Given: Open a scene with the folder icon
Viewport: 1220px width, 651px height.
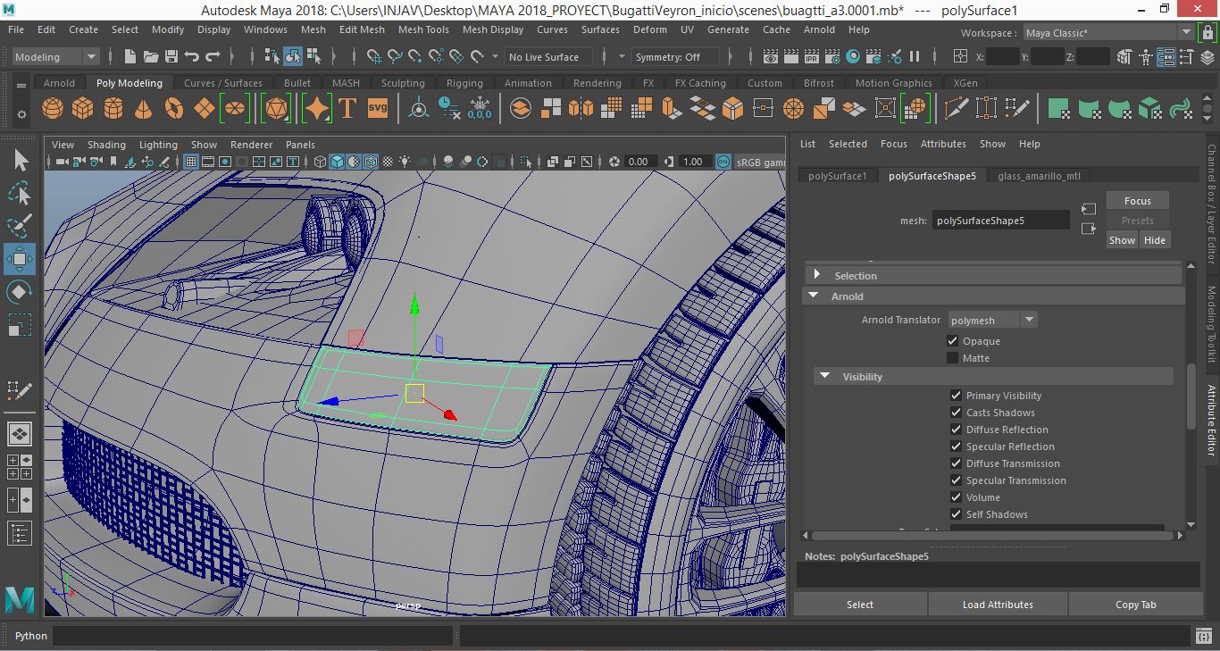Looking at the screenshot, I should pos(150,56).
